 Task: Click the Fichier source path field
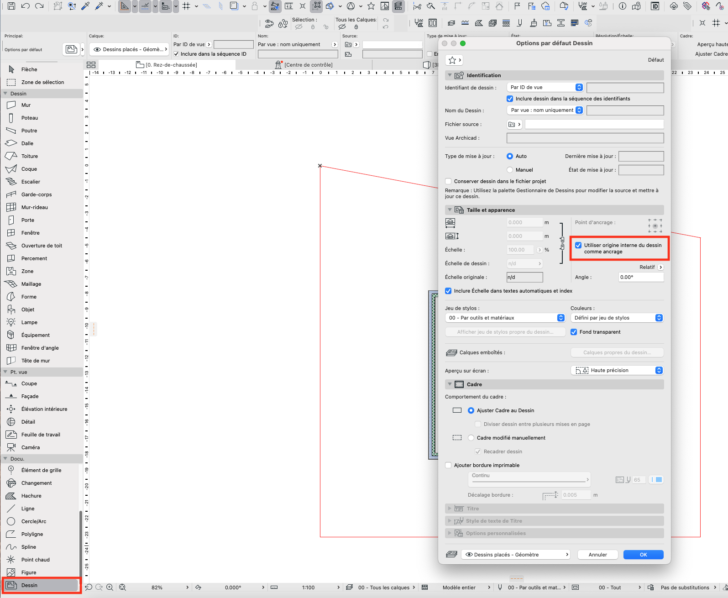594,124
